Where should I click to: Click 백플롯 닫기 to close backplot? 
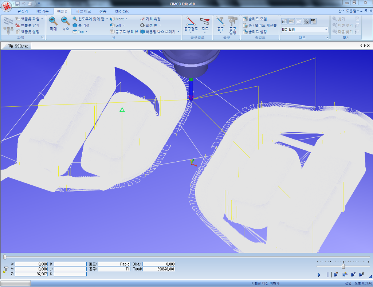[x=27, y=25]
